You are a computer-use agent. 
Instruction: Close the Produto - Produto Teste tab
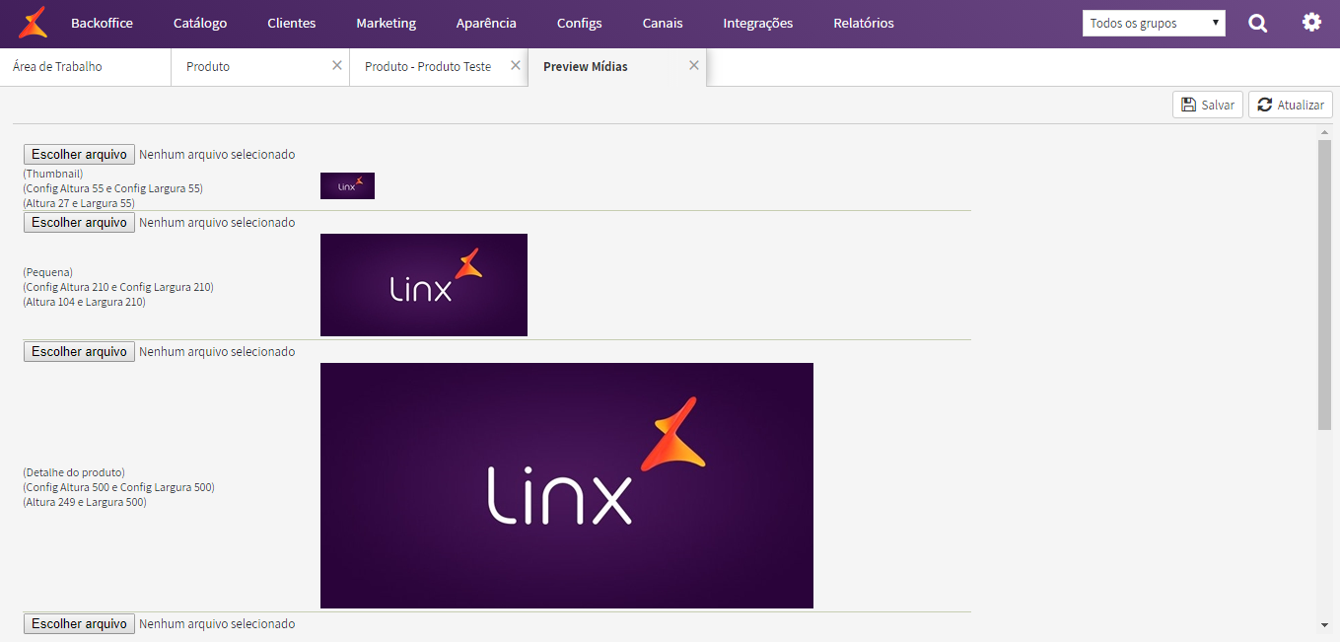click(x=516, y=65)
